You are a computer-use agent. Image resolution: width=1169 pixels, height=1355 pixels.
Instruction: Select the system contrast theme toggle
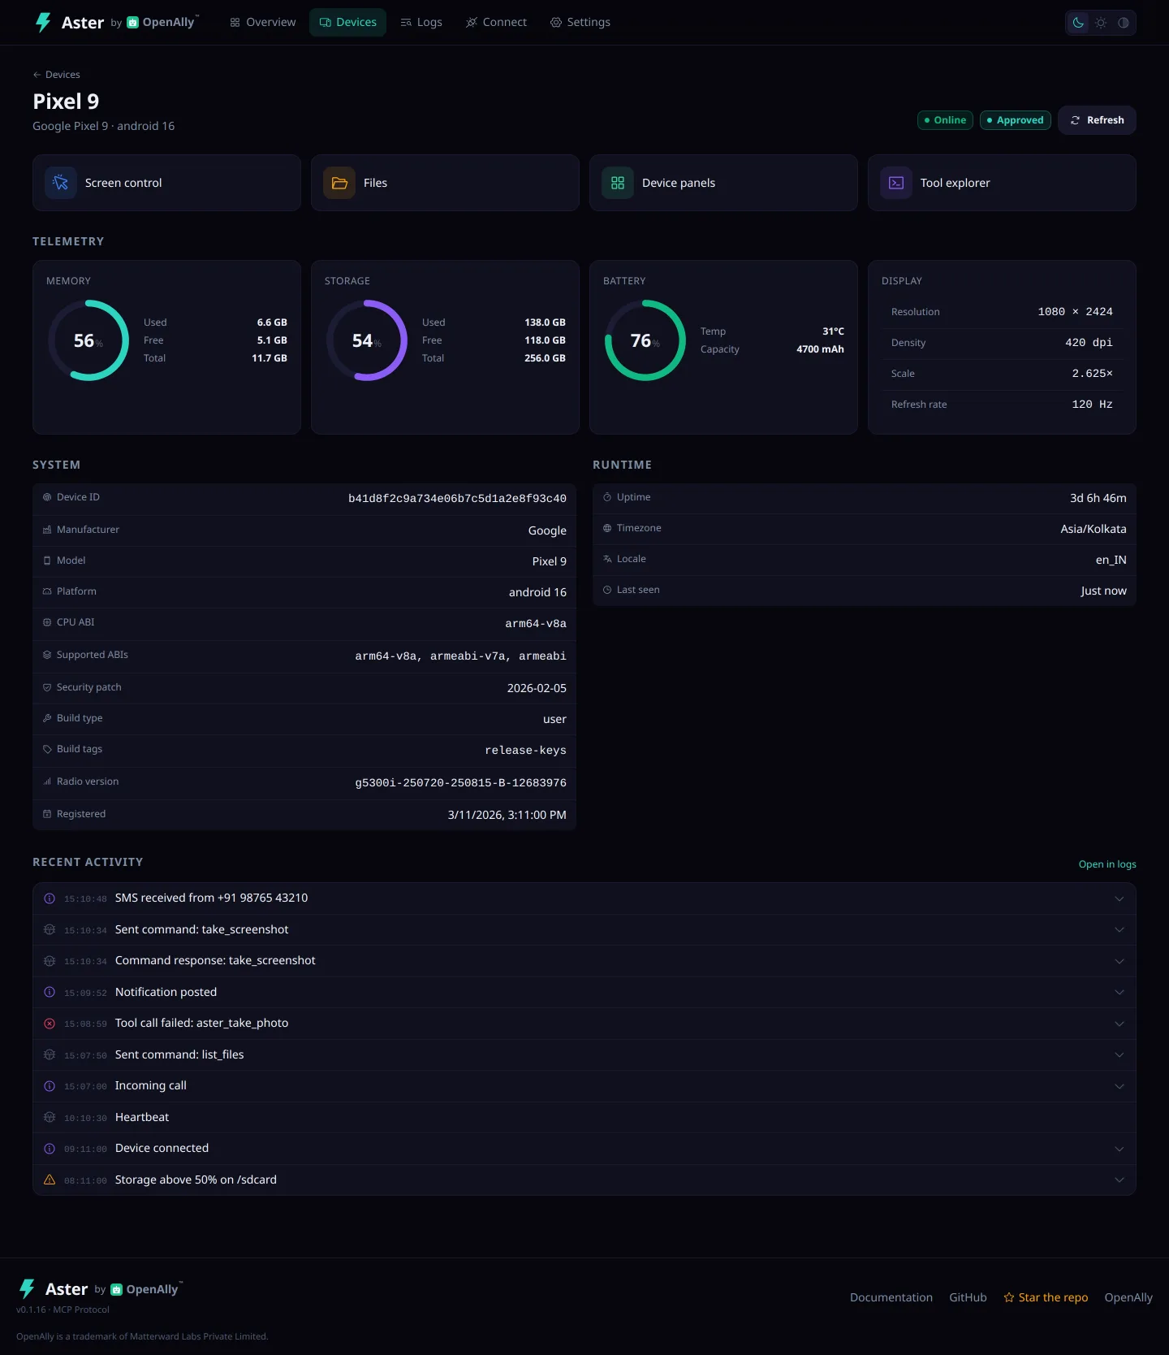[x=1124, y=23]
